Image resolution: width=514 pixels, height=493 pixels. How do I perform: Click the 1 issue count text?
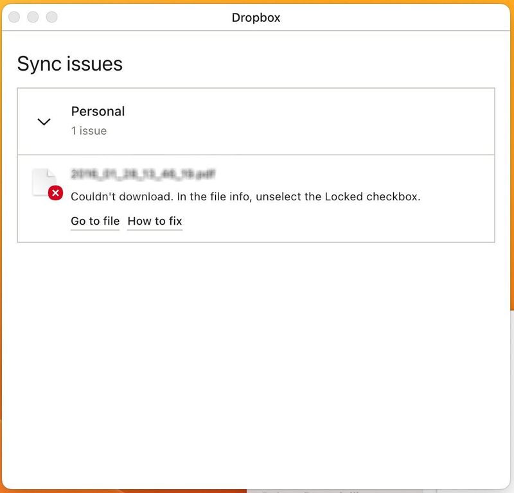click(x=89, y=131)
